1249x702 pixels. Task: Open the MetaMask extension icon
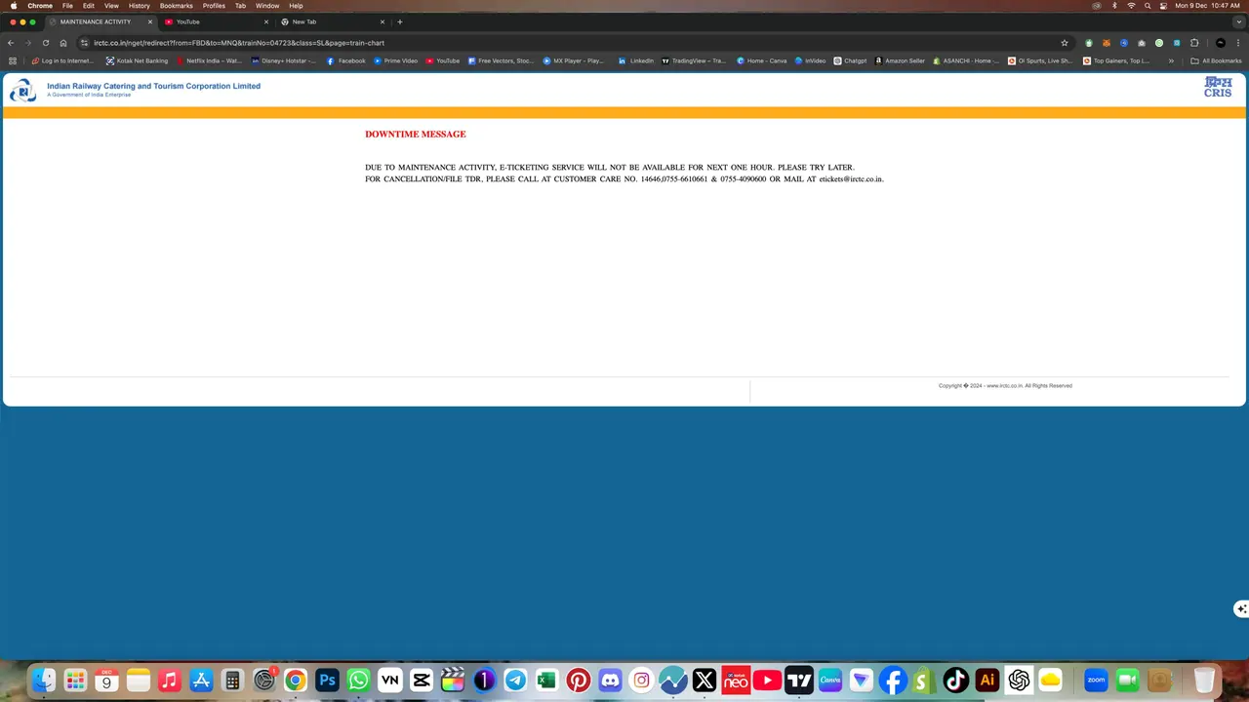pos(1106,43)
